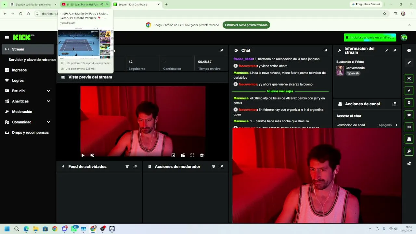Screen dimensions: 416x234
Task: Click the edit pencil in right toolbar
Action: click(409, 63)
